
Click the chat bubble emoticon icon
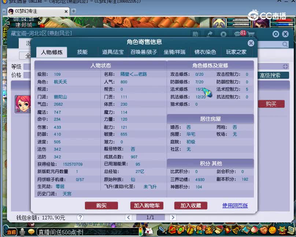pyautogui.click(x=31, y=232)
